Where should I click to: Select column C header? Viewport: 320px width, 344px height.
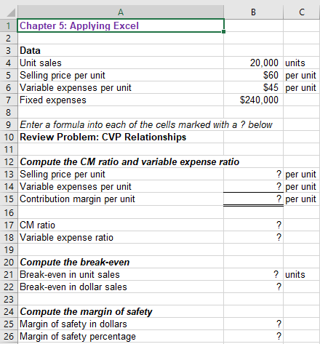point(302,12)
